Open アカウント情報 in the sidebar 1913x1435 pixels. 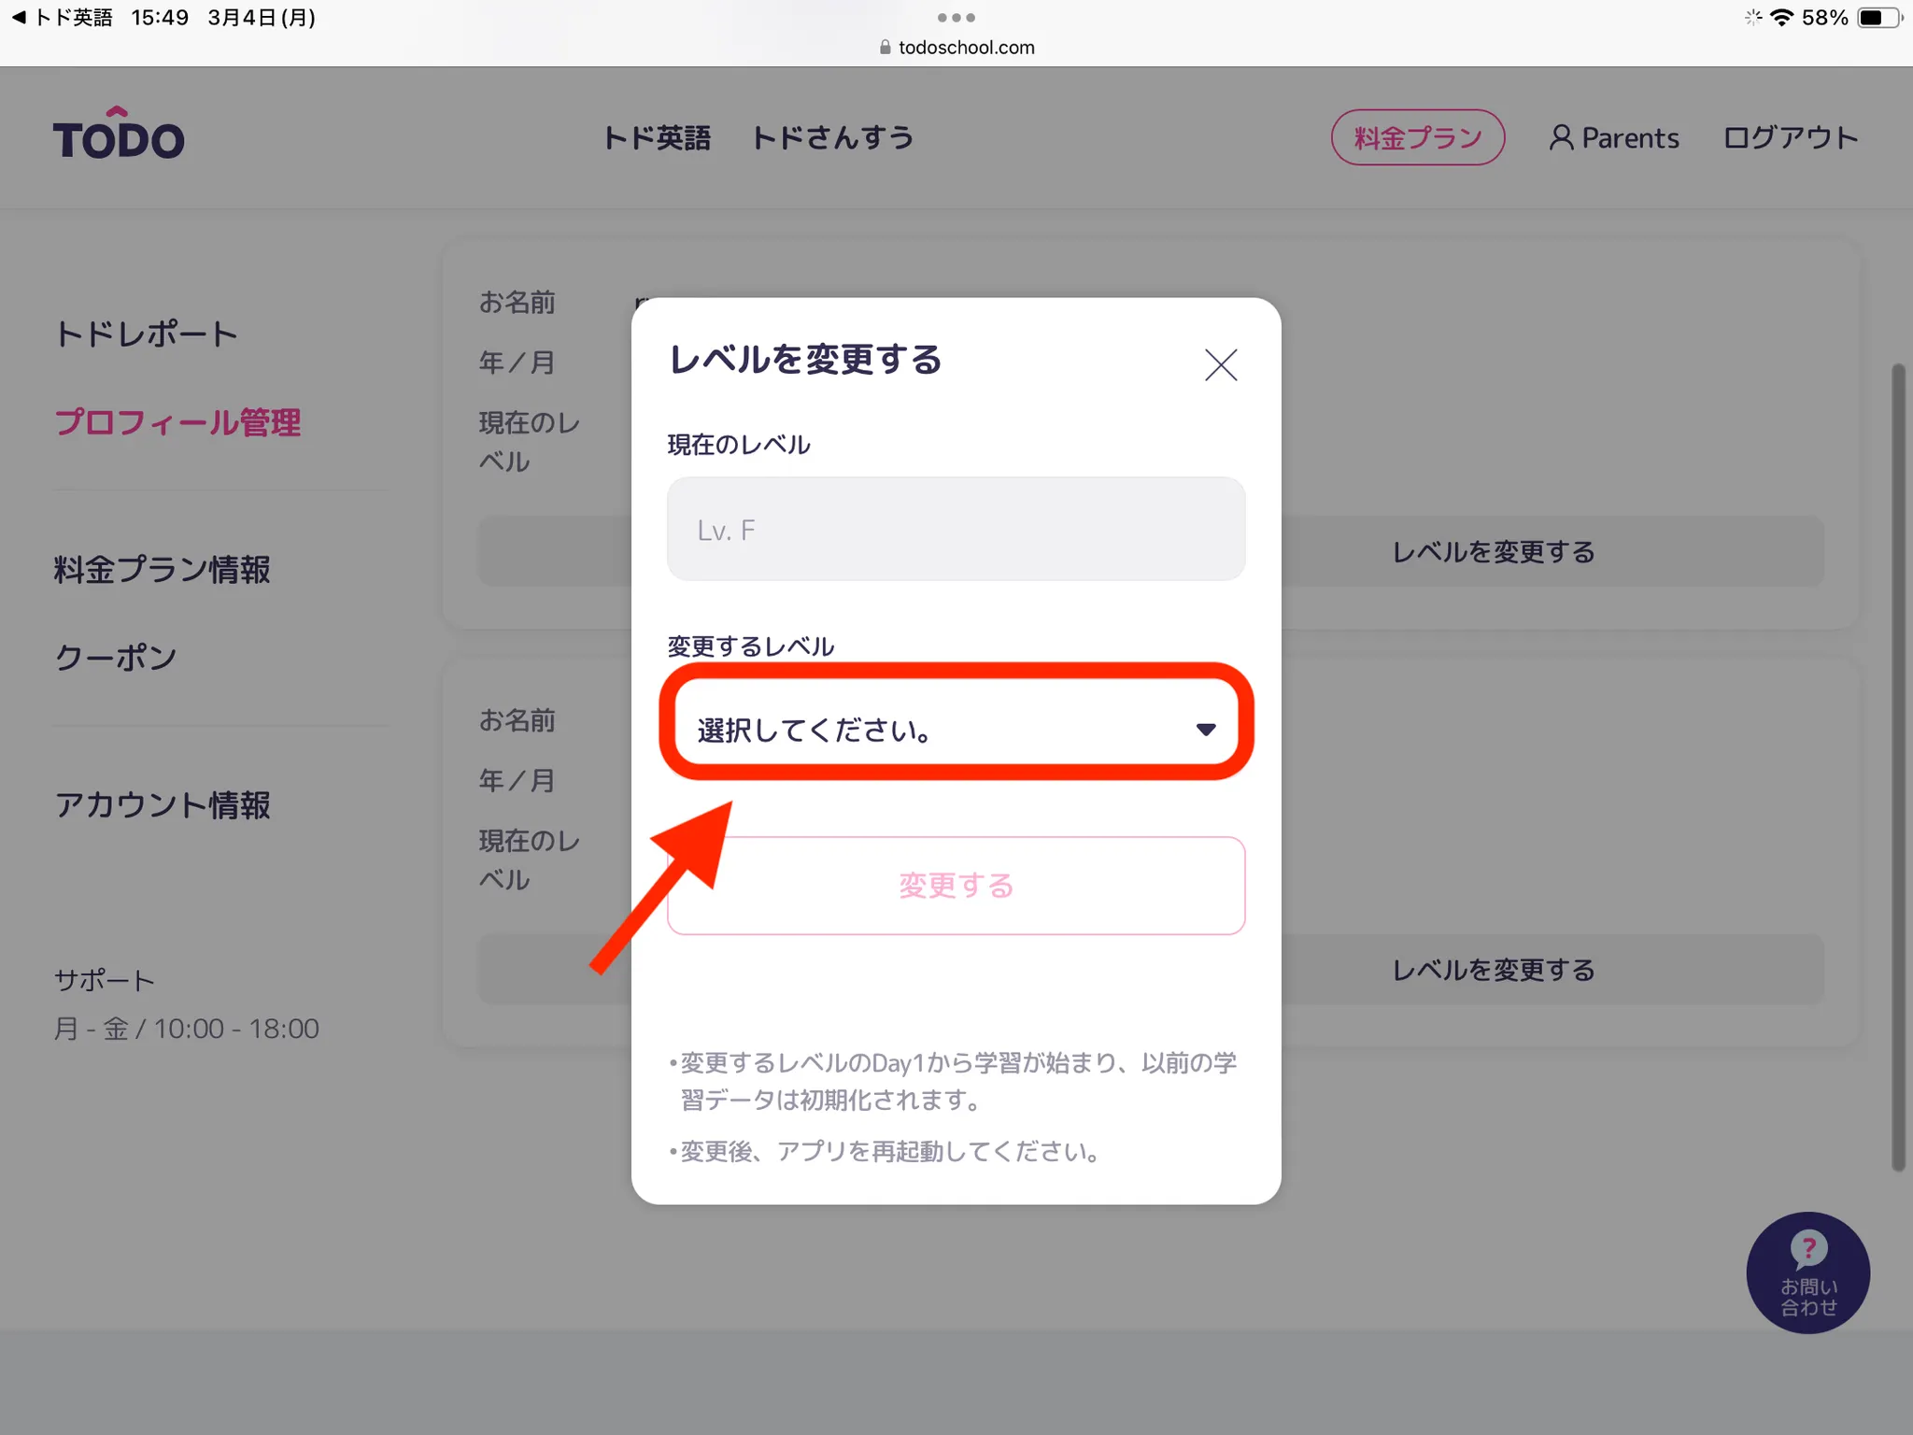(162, 804)
